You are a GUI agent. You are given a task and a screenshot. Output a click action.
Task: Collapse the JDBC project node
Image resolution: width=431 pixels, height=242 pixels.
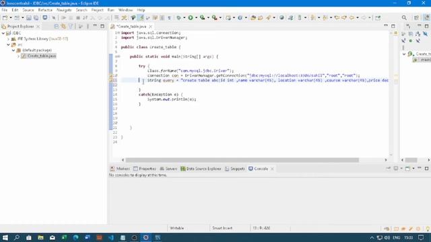pos(3,33)
